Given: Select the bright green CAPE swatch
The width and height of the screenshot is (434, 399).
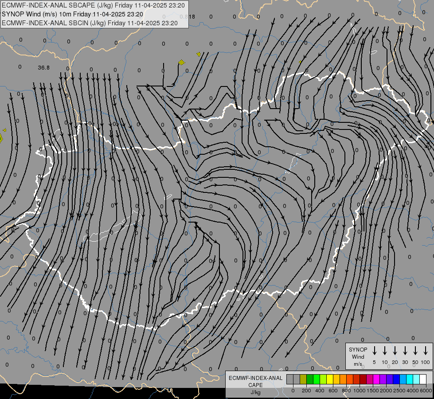Looking at the screenshot, I should (x=317, y=379).
